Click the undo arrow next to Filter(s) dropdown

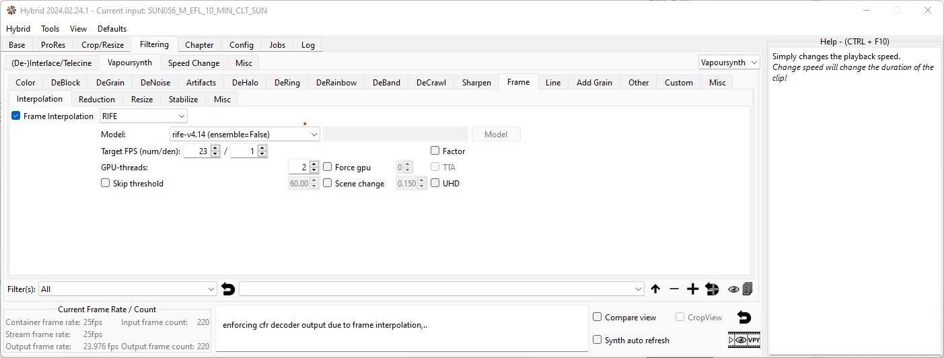(228, 289)
